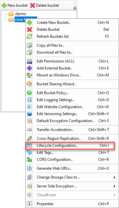Image resolution: width=119 pixels, height=208 pixels.
Task: Click the green plus icon beside Create New Bucket
Action: (x=29, y=23)
